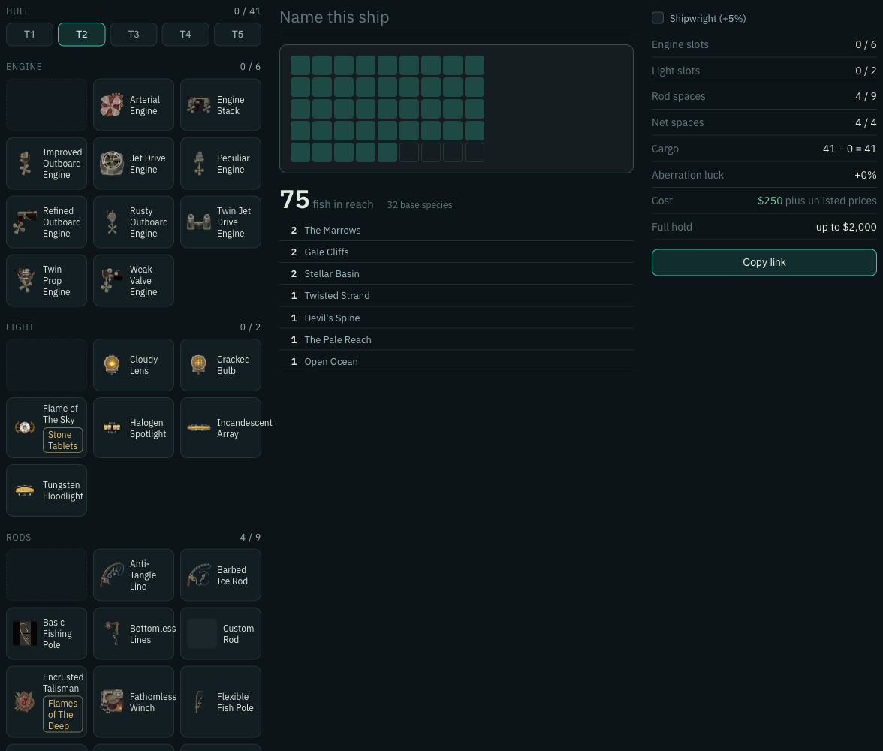This screenshot has width=883, height=751.
Task: Pick the Cracked Bulb light icon
Action: pyautogui.click(x=199, y=365)
